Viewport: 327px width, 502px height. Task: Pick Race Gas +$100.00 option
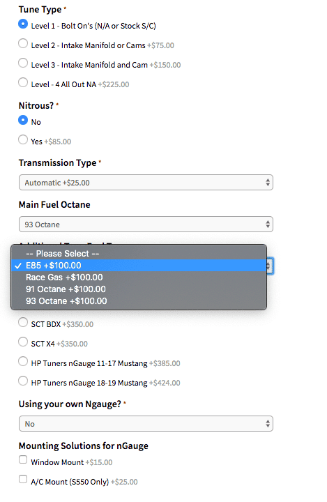(139, 277)
